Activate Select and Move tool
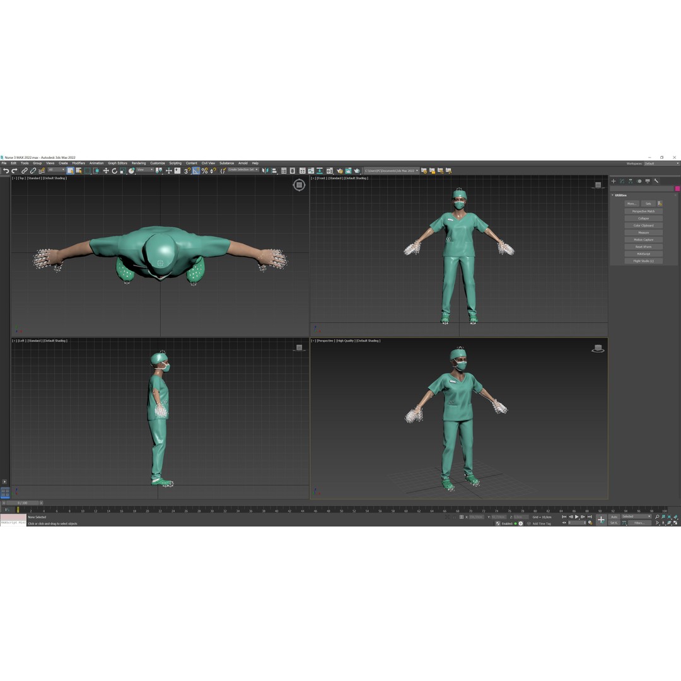Screen dimensions: 681x681 point(106,171)
